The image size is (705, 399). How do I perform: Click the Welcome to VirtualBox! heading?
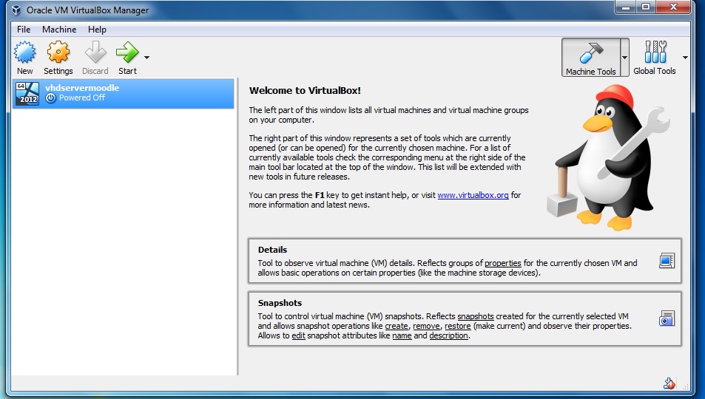pos(305,90)
